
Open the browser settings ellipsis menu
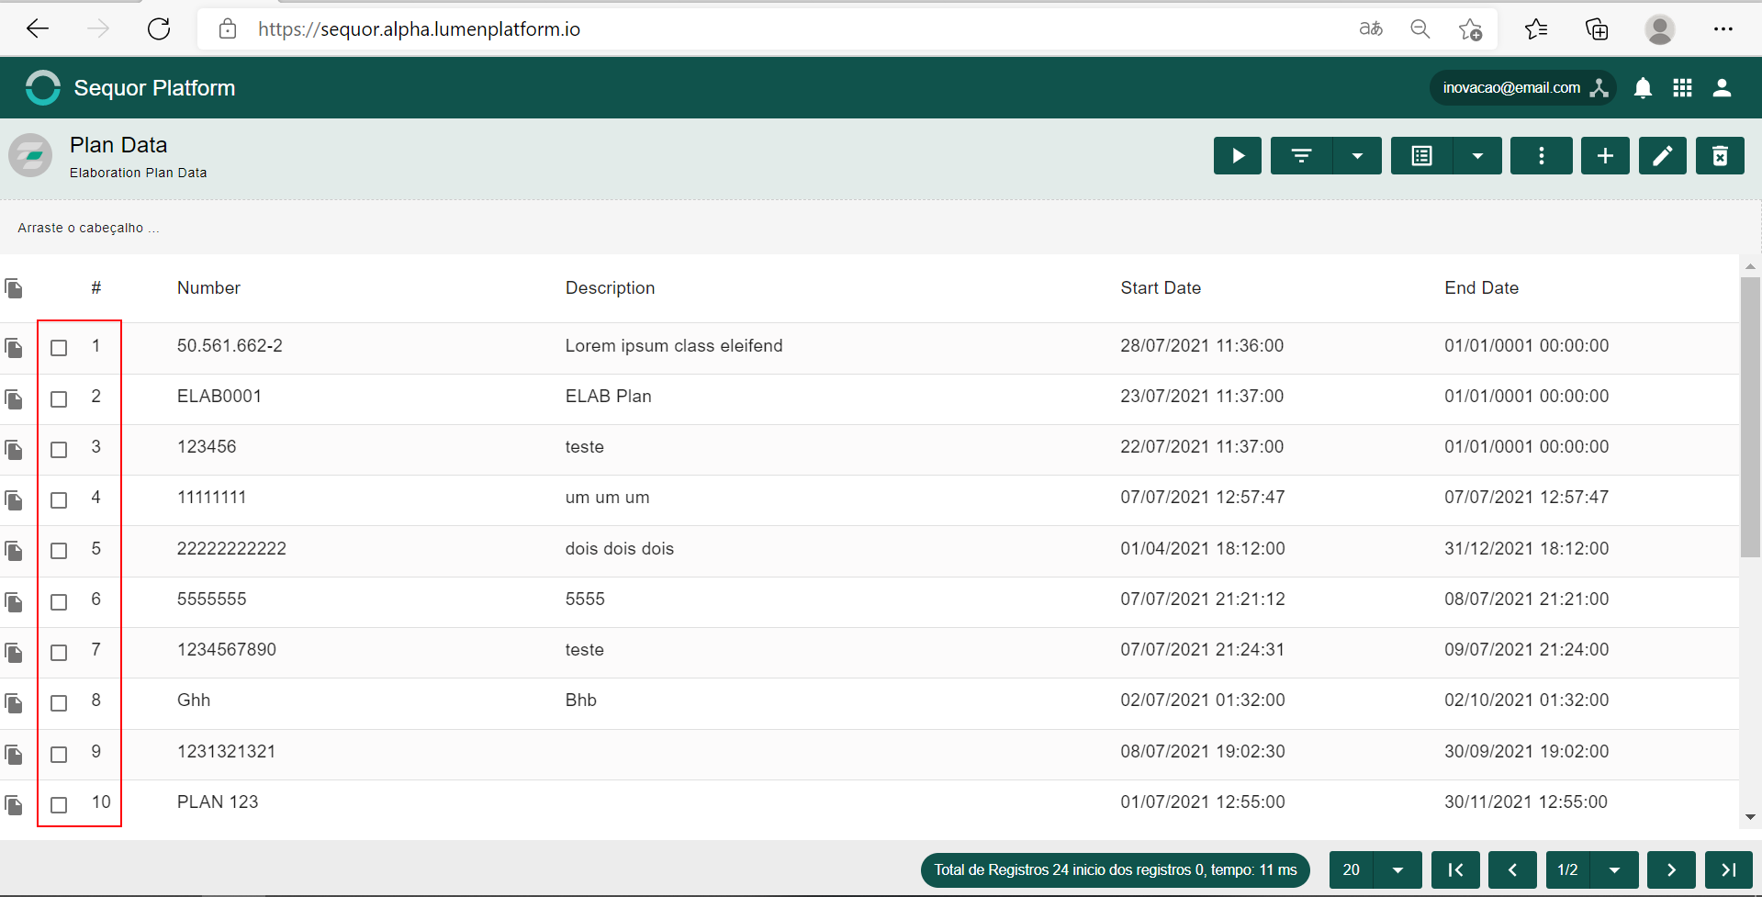[1723, 29]
